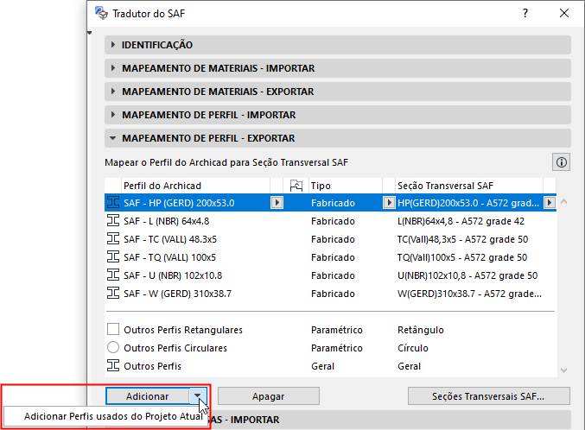This screenshot has width=585, height=430.
Task: Click the I-beam icon of Outros Perfis row
Action: tap(113, 365)
